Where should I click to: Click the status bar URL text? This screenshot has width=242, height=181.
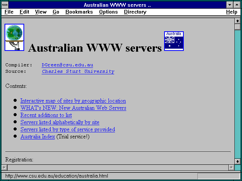point(57,176)
